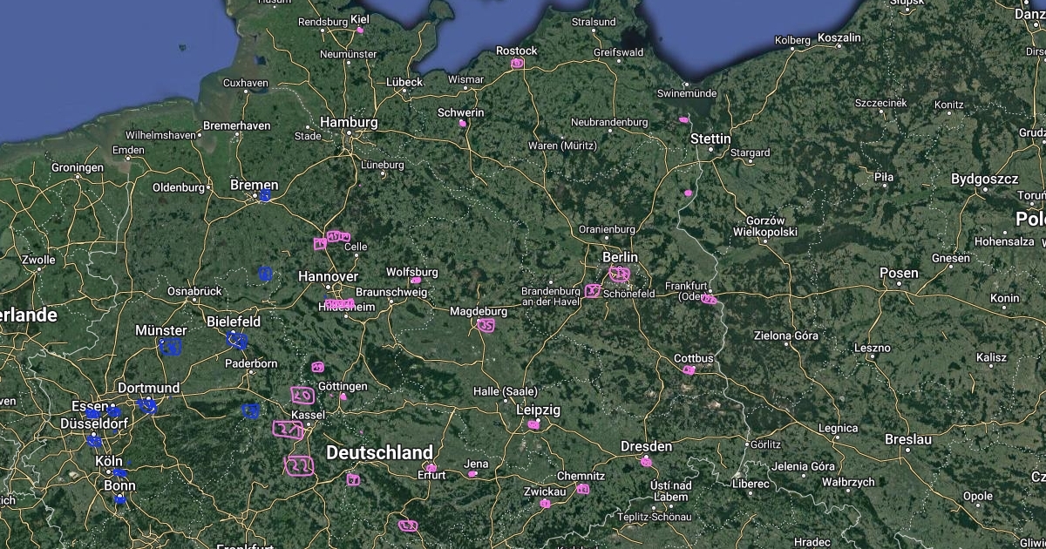
Task: Select the pink marker at Dresden
Action: [x=646, y=461]
